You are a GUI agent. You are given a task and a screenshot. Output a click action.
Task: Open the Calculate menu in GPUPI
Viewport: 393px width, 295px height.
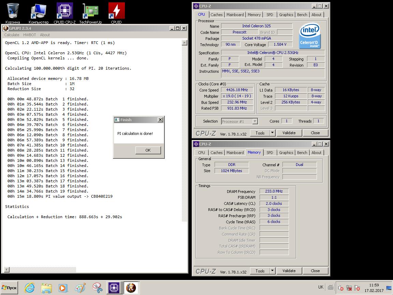[x=12, y=35]
